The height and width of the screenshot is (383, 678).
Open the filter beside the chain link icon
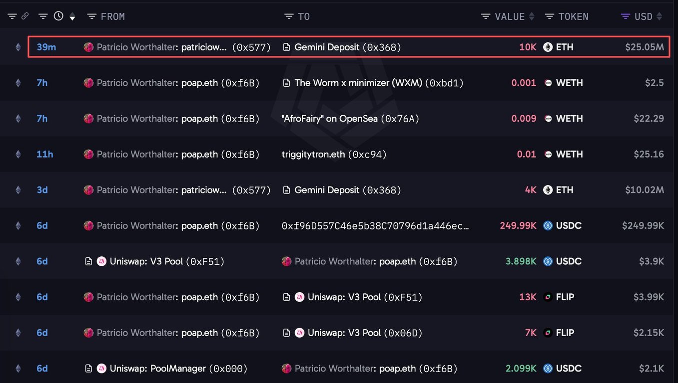point(12,16)
